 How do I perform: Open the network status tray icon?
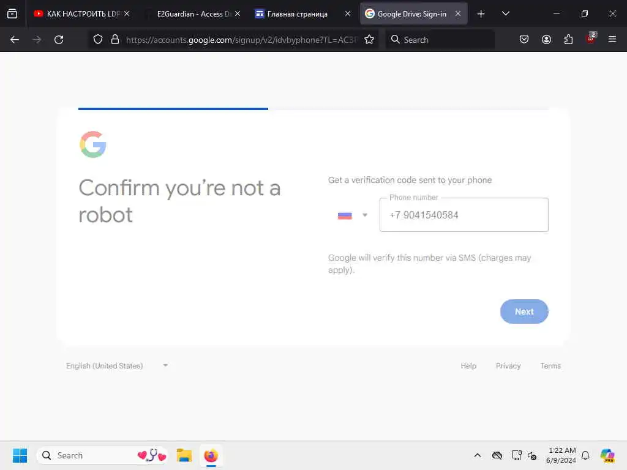(532, 455)
